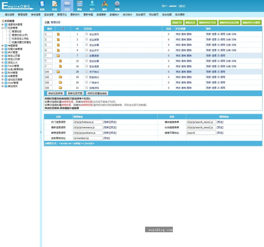Click 预览 beside 控制面板地址 field
The image size is (264, 247).
[107, 138]
